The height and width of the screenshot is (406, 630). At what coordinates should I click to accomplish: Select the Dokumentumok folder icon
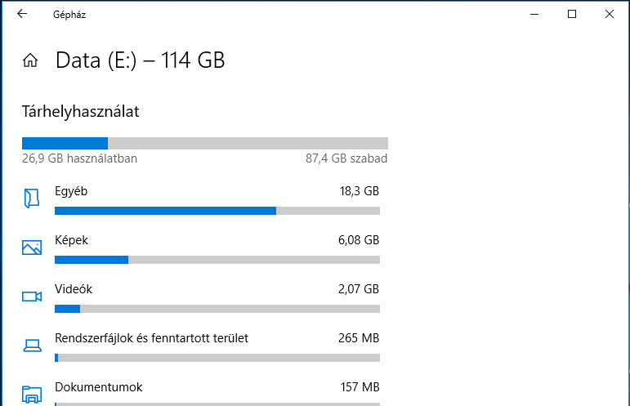[32, 395]
